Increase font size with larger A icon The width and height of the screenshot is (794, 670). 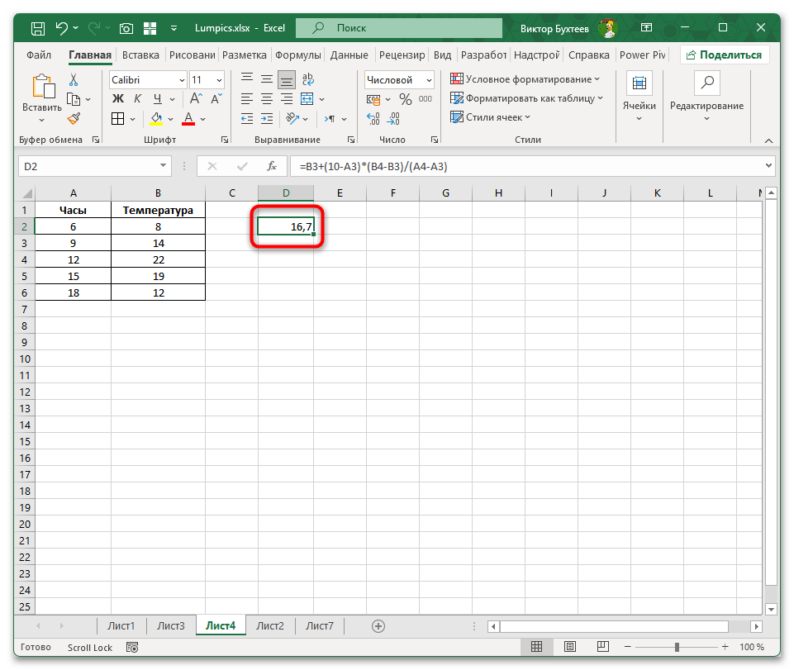[196, 99]
